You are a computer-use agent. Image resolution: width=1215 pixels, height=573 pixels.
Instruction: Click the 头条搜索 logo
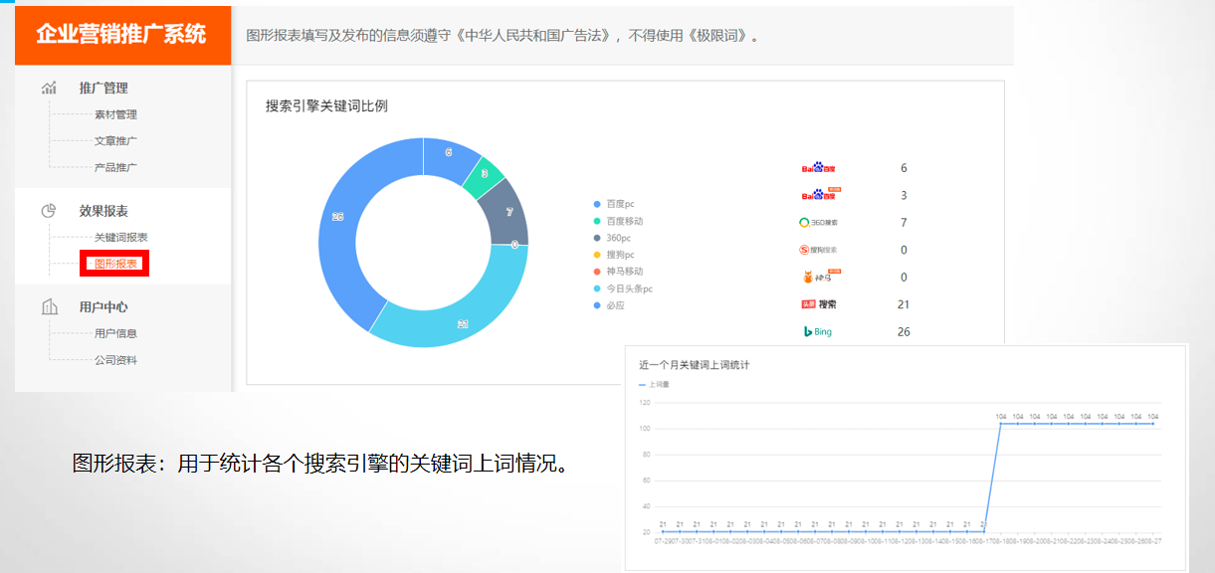[x=819, y=304]
